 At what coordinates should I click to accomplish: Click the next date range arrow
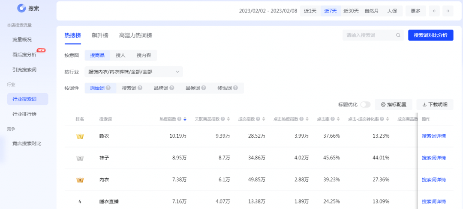(448, 11)
